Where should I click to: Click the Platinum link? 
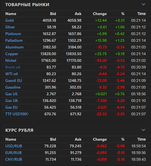[13, 34]
